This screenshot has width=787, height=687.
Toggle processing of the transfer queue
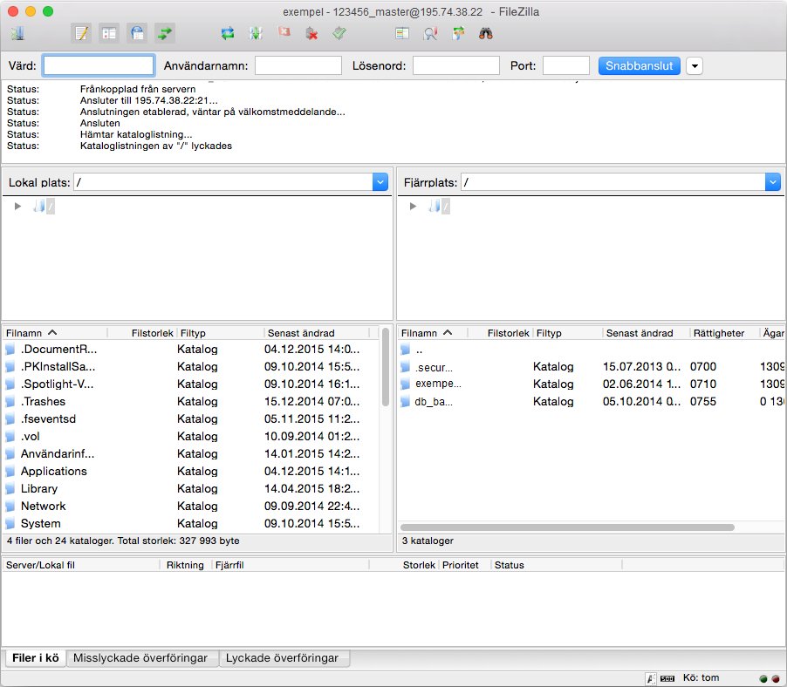point(256,34)
